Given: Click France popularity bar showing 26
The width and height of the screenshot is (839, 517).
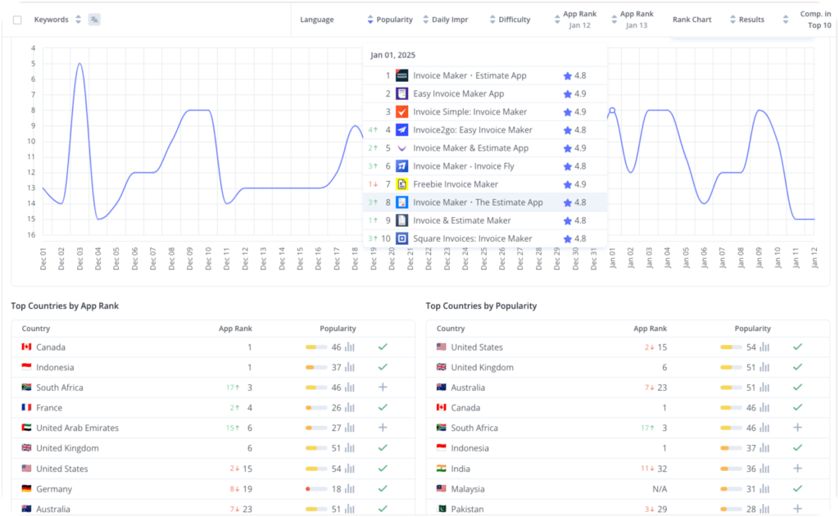Looking at the screenshot, I should [315, 408].
